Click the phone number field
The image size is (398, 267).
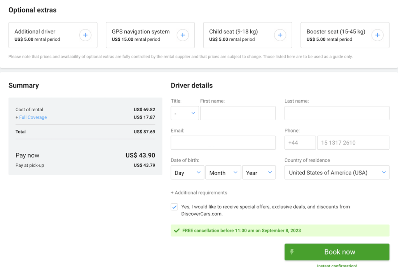[x=353, y=143]
